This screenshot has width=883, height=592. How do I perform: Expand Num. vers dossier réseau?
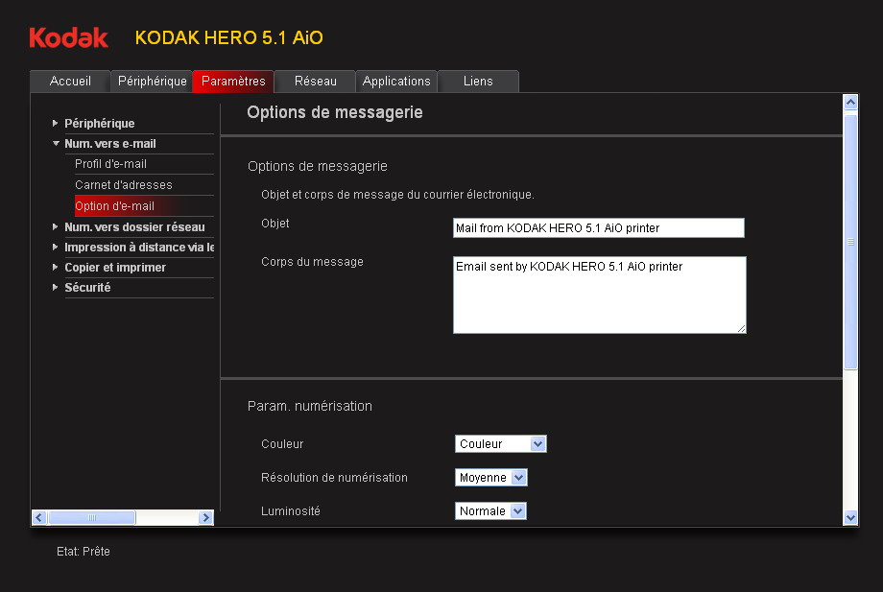pyautogui.click(x=133, y=227)
